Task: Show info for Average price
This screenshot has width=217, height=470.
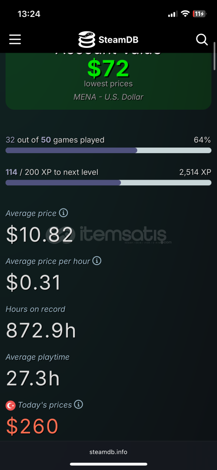Action: (x=63, y=213)
